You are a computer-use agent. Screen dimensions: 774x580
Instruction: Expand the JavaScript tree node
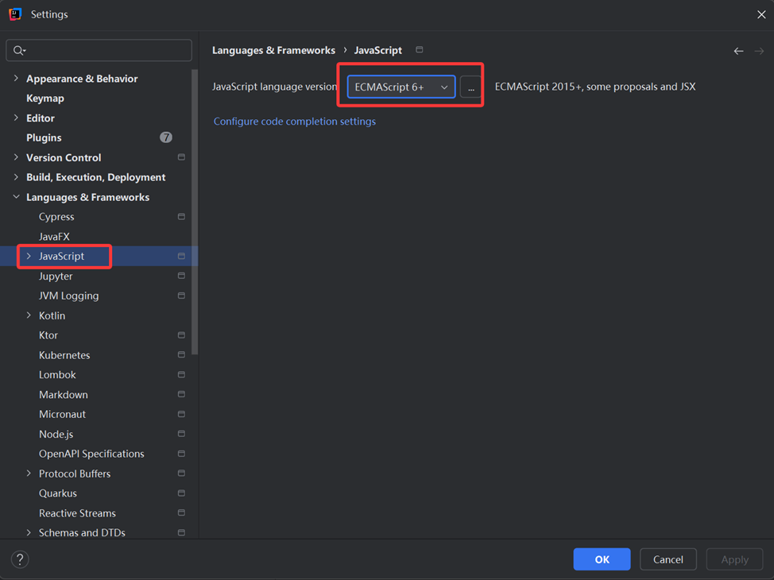coord(29,256)
